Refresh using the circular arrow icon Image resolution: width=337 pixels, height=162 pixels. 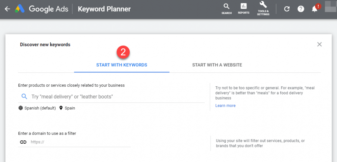[x=287, y=9]
